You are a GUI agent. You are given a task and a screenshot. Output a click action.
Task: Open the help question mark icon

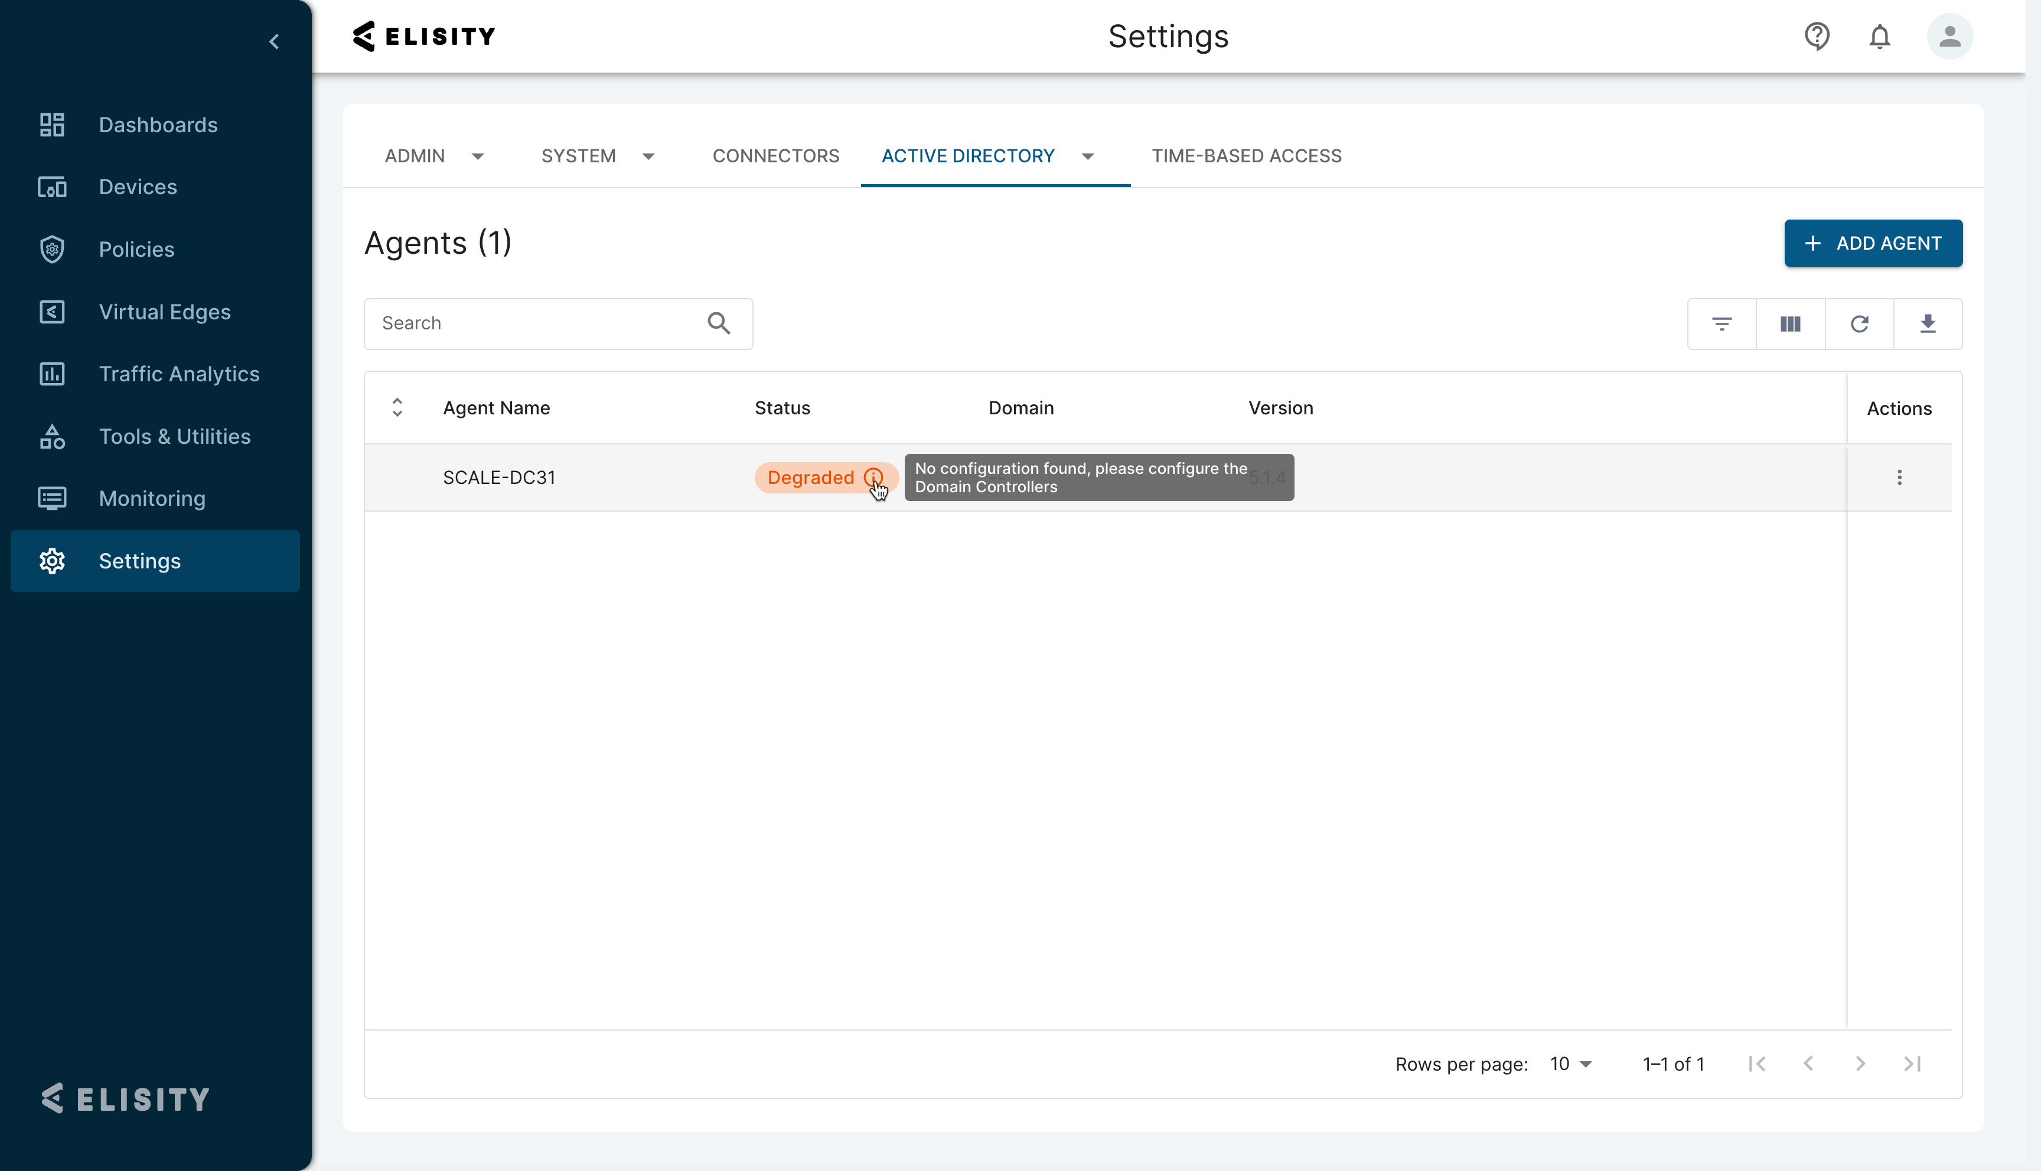pyautogui.click(x=1817, y=36)
